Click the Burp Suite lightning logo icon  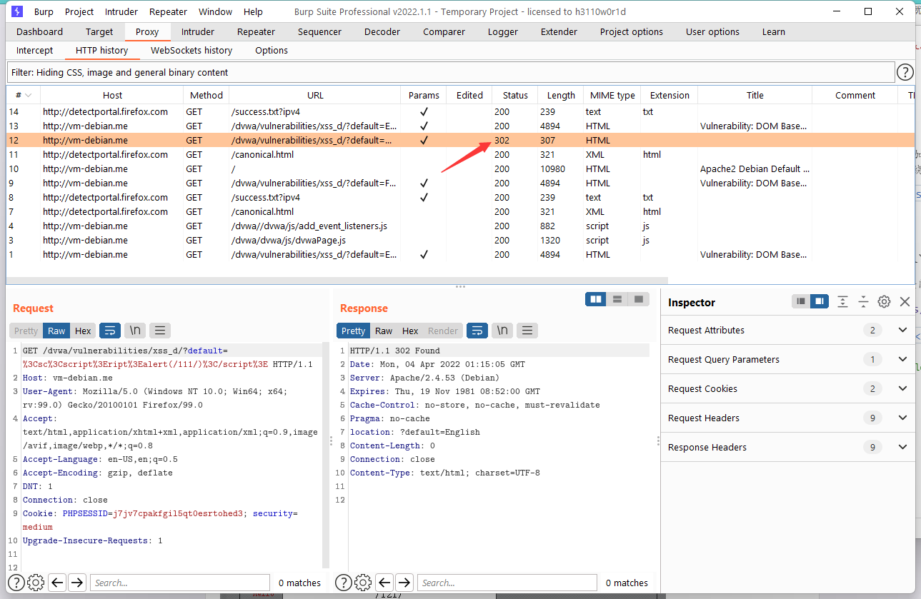(x=17, y=11)
